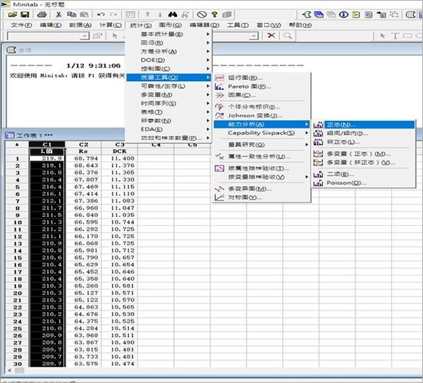Click the Open file toolbar icon
The image size is (423, 383).
(x=12, y=14)
